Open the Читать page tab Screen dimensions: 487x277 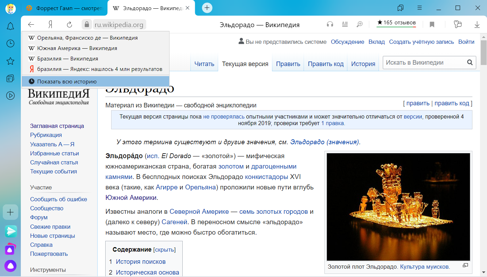204,64
